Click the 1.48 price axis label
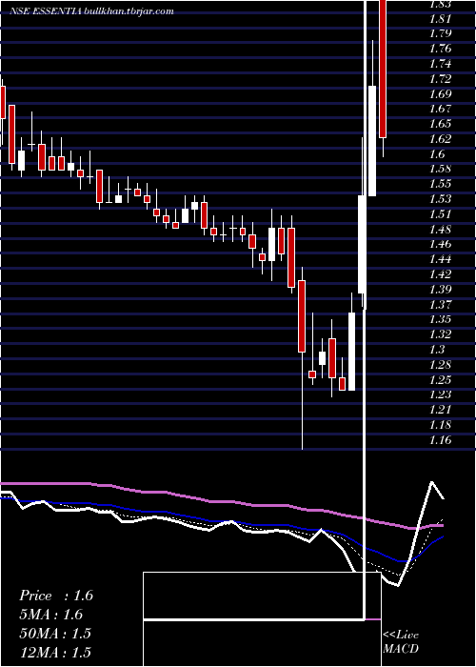The height and width of the screenshot is (667, 476). (x=440, y=230)
